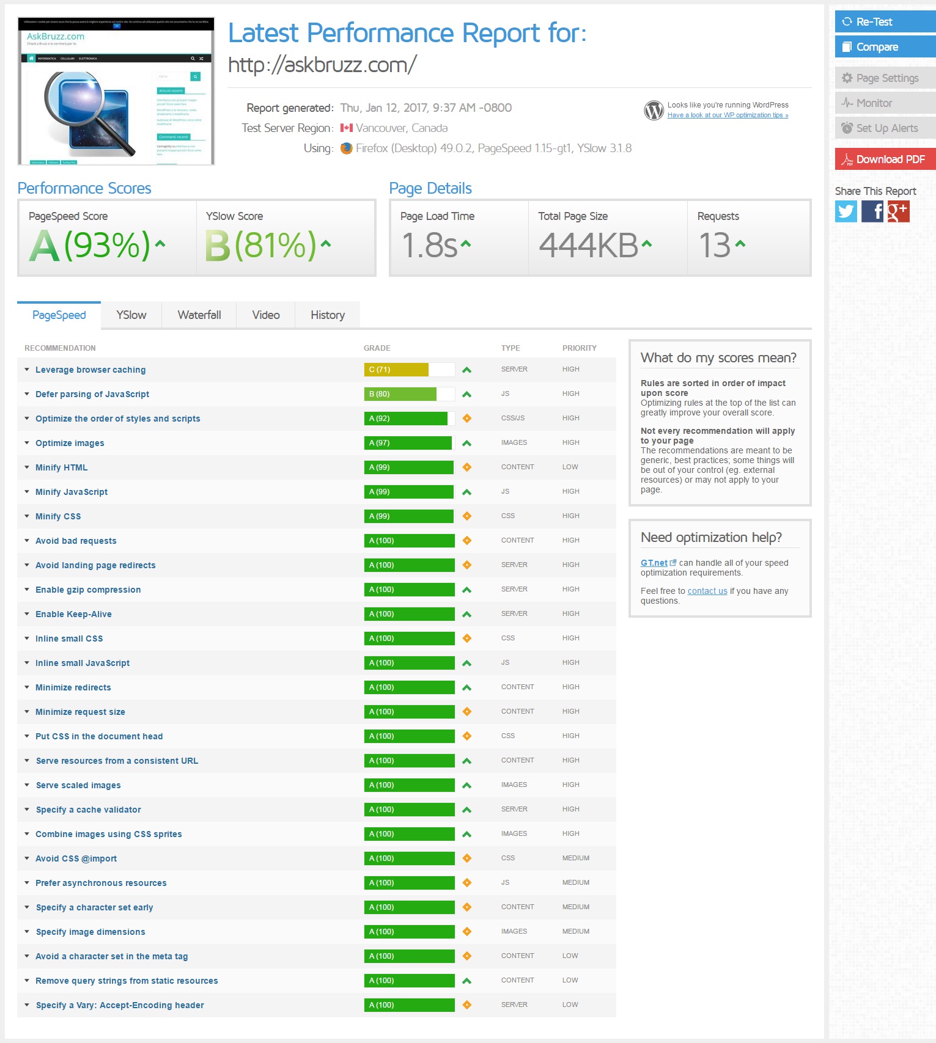Image resolution: width=936 pixels, height=1043 pixels.
Task: Expand Leverage browser caching recommendation
Action: point(27,370)
